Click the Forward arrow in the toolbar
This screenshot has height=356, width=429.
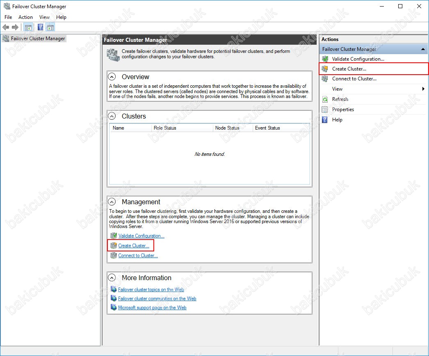(15, 27)
